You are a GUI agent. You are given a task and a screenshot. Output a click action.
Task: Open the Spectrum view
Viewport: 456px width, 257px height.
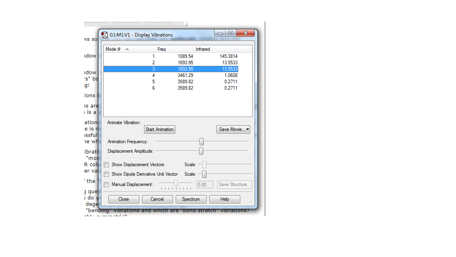(x=191, y=199)
